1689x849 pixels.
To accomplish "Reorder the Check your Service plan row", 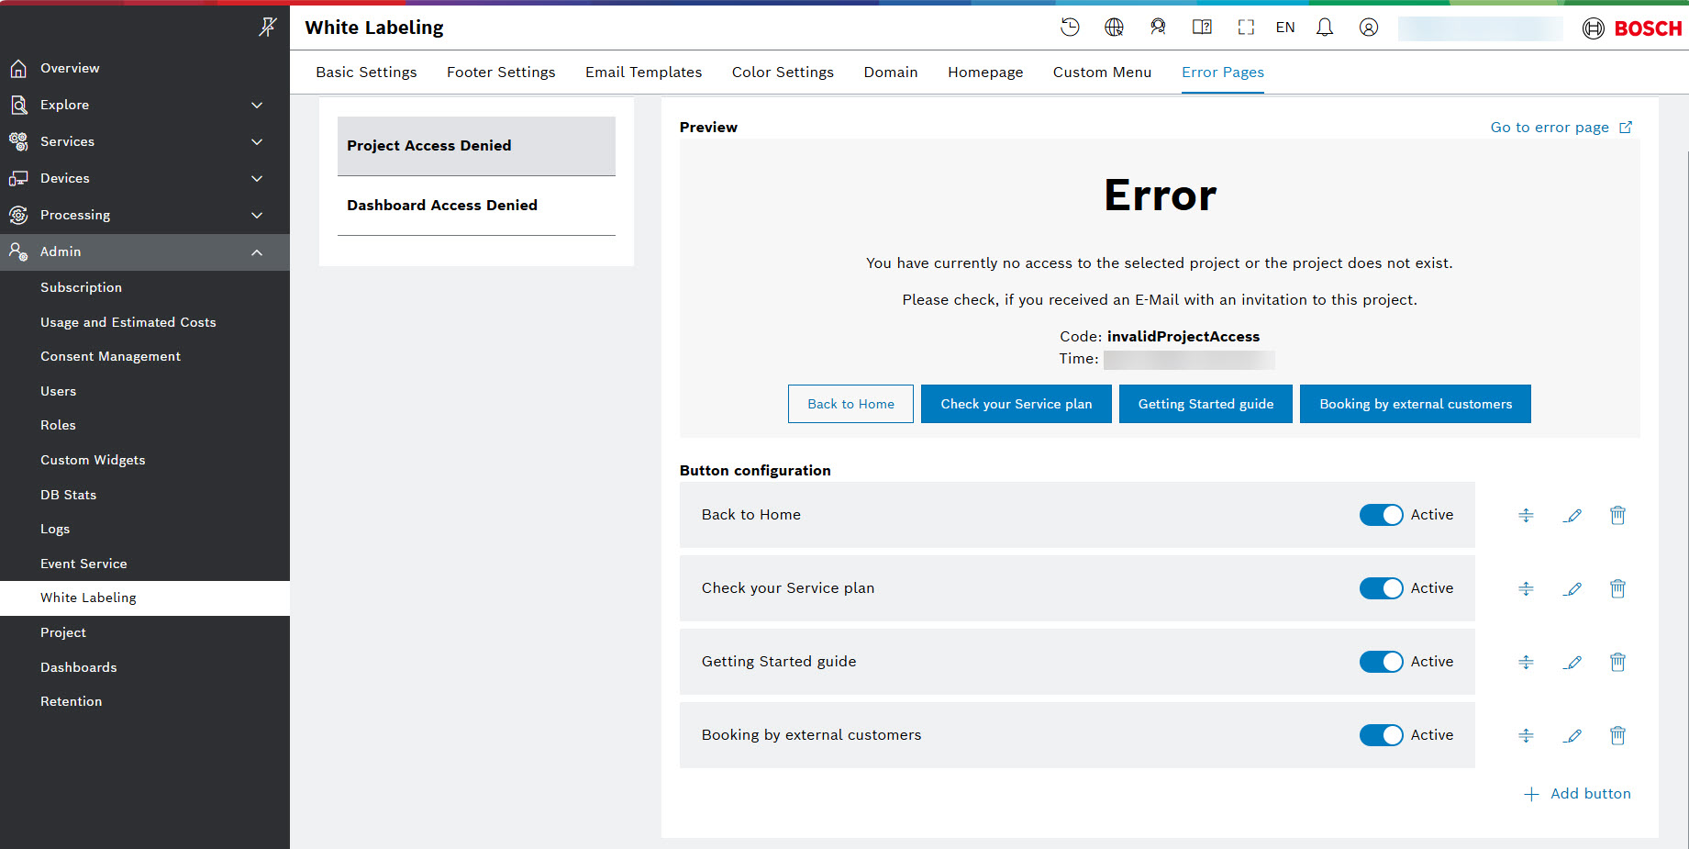I will (1526, 589).
